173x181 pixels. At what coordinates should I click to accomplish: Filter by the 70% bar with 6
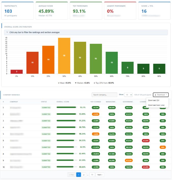click(x=128, y=68)
